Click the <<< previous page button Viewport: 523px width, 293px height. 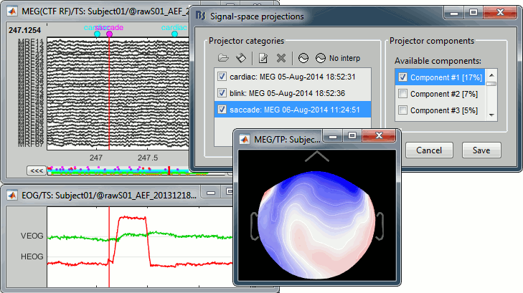(x=36, y=170)
